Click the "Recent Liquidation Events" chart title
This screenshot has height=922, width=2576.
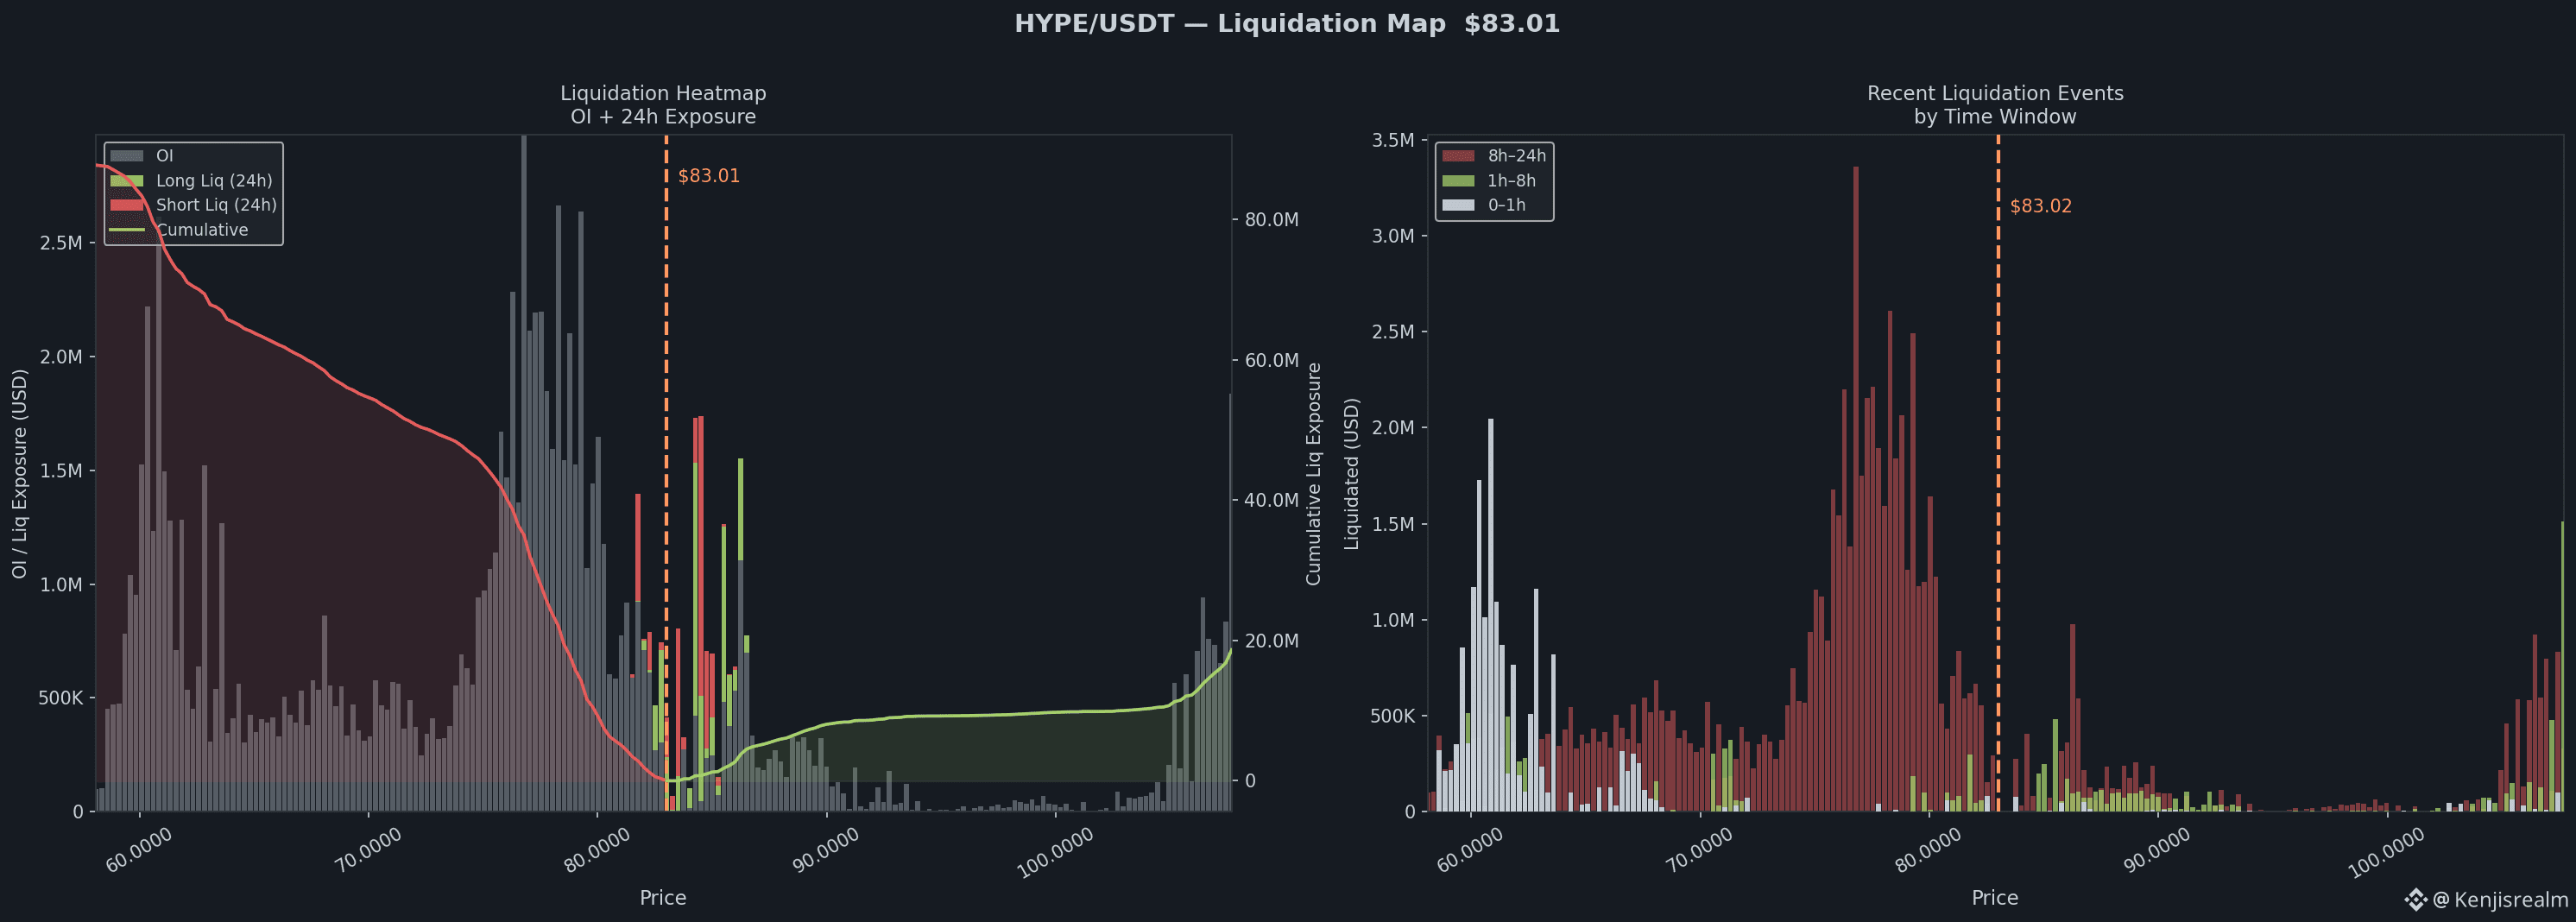(1995, 93)
